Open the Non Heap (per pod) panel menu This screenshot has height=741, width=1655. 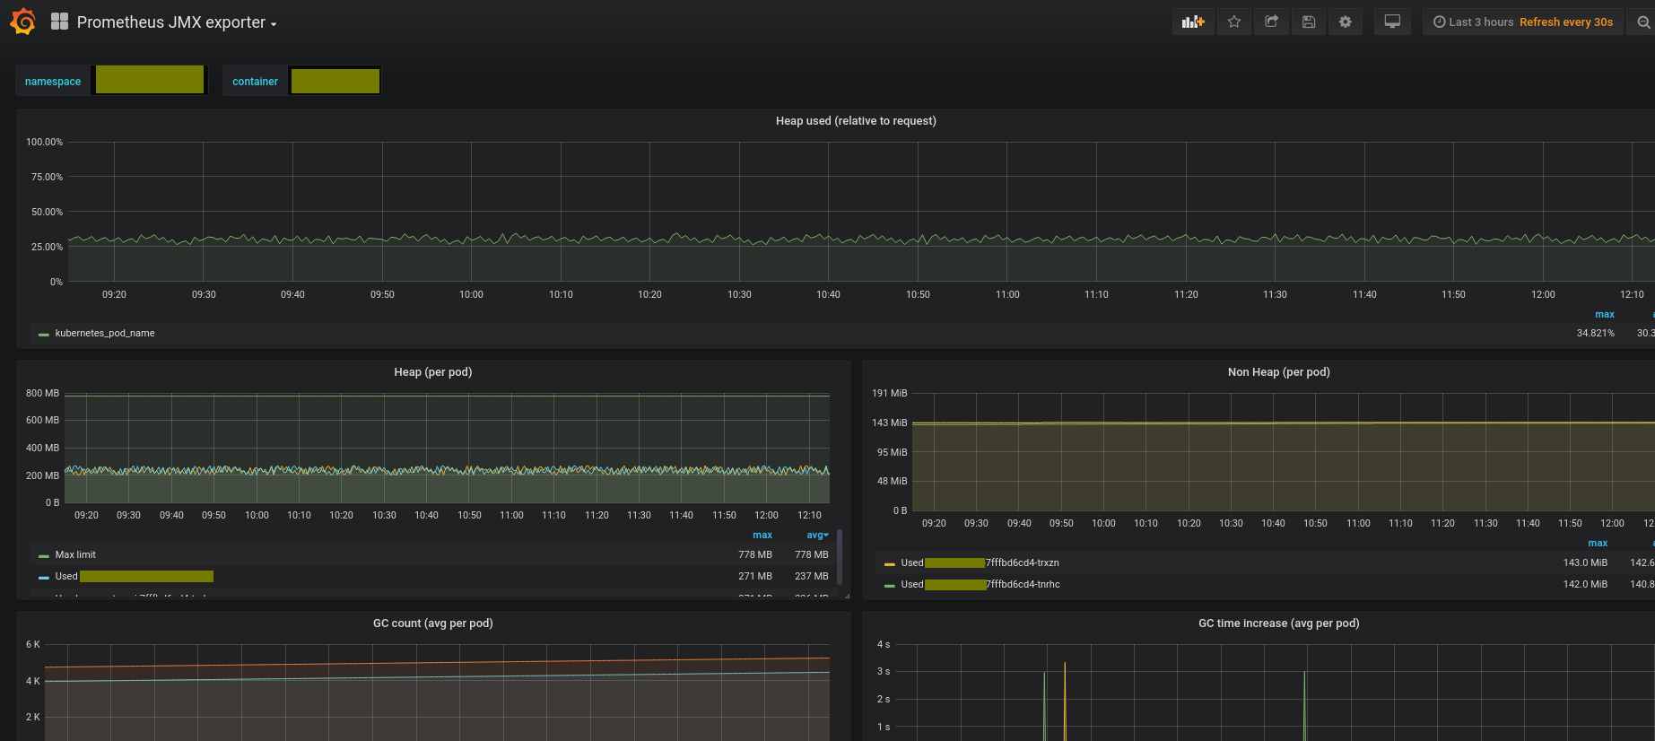[x=1278, y=371]
